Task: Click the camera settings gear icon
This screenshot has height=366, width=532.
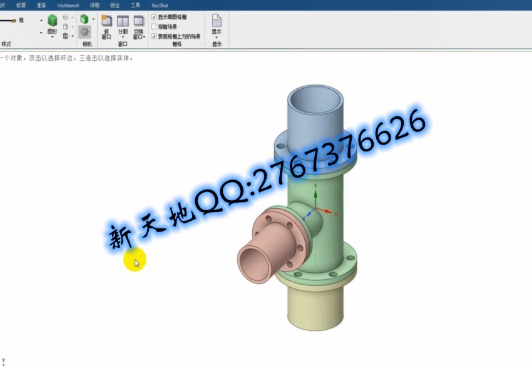Action: tap(84, 31)
